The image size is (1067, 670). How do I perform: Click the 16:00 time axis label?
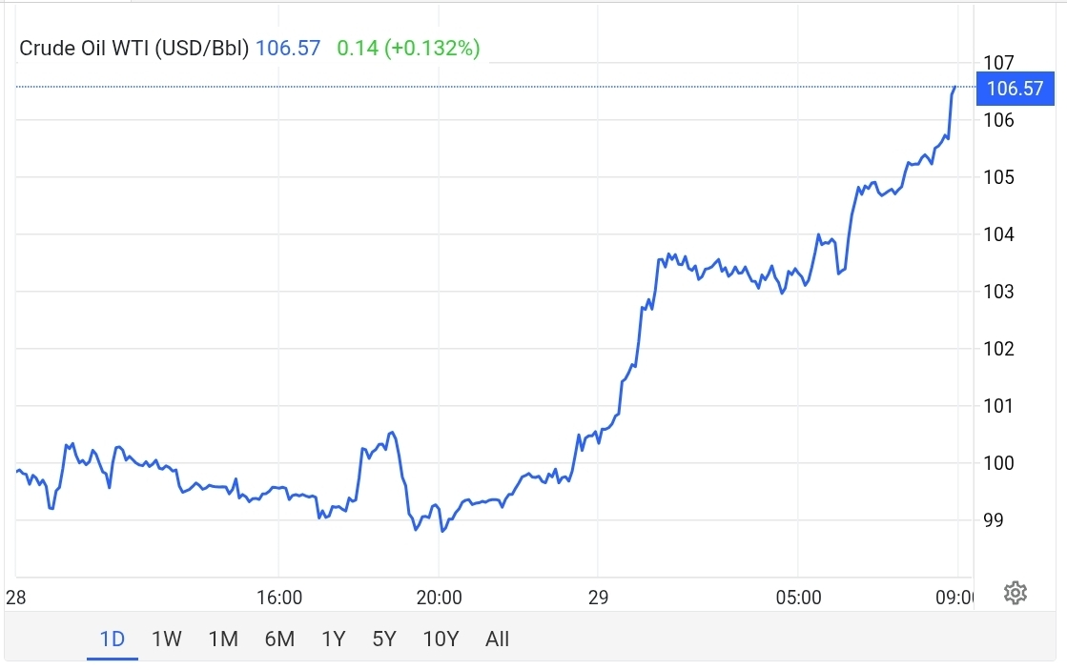(279, 599)
